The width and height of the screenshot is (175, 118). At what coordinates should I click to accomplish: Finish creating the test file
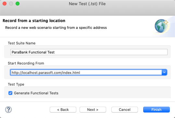click(x=156, y=110)
